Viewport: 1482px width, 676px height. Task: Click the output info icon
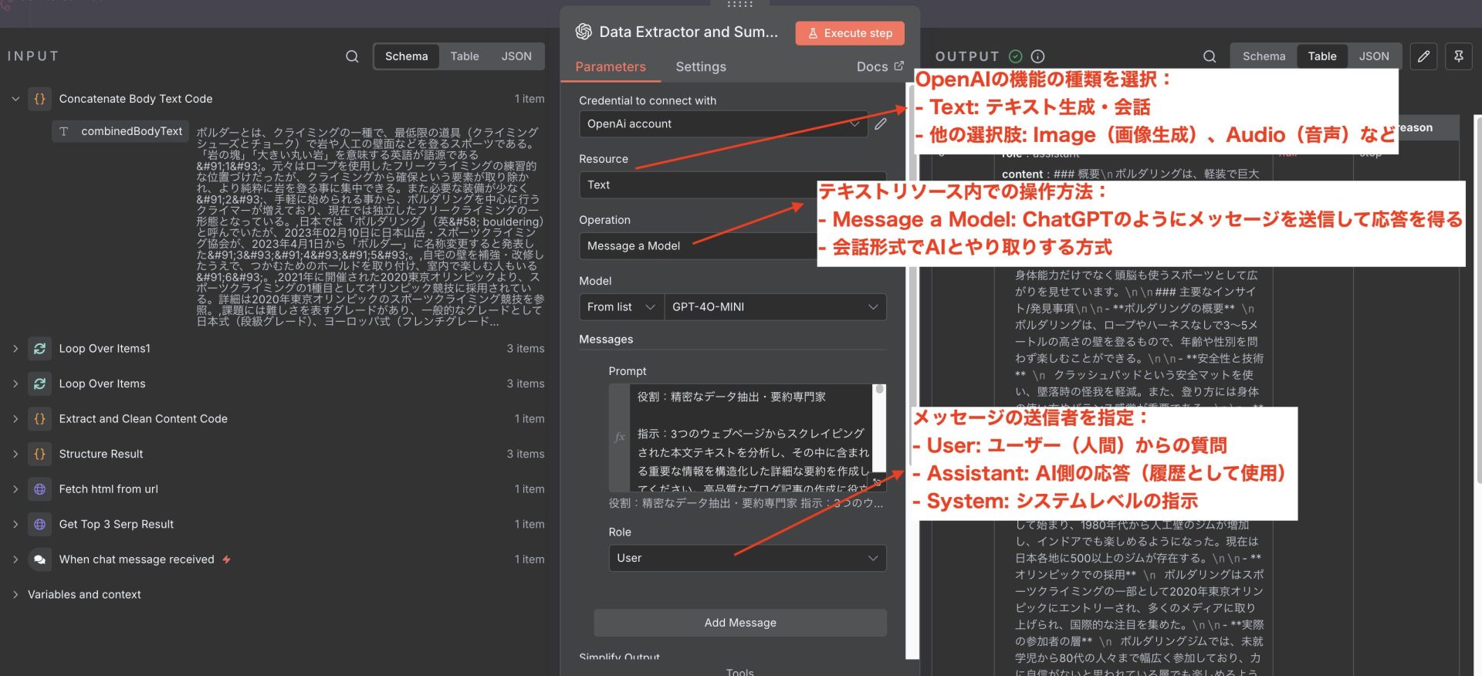[1038, 56]
